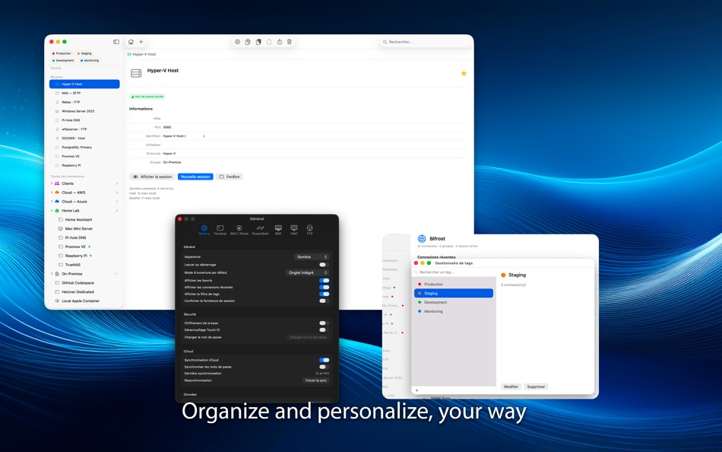Click the duplicate documents icon
The height and width of the screenshot is (452, 722).
(x=258, y=42)
